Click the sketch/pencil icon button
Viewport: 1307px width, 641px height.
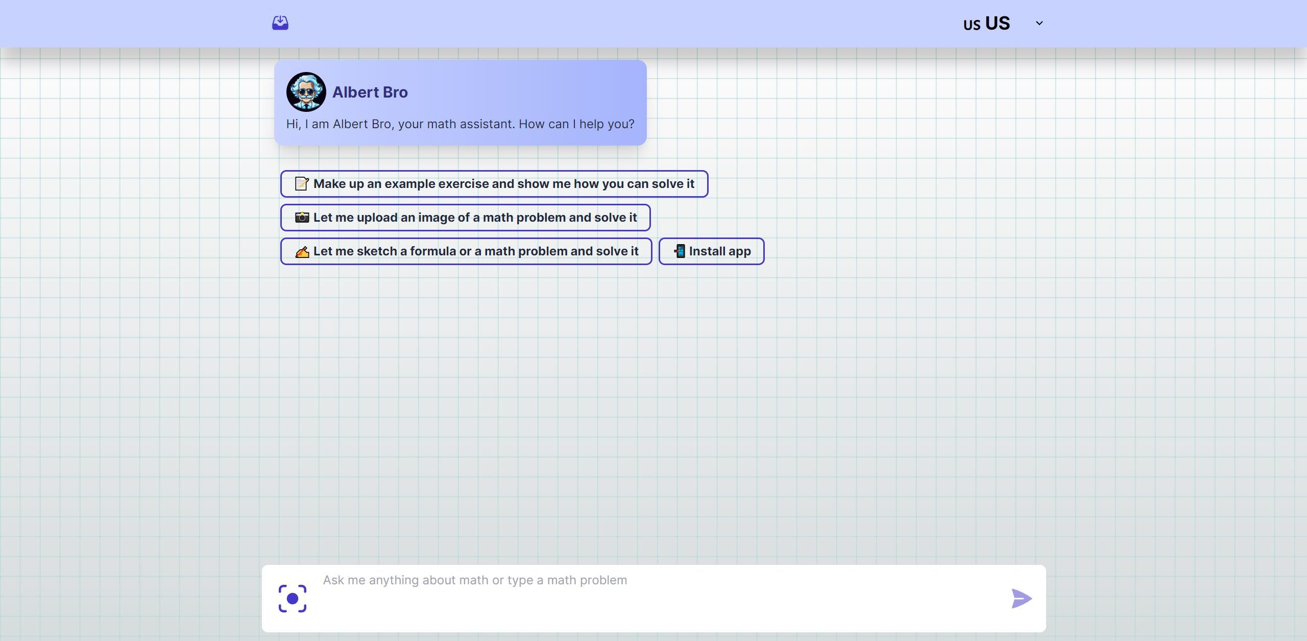(302, 251)
